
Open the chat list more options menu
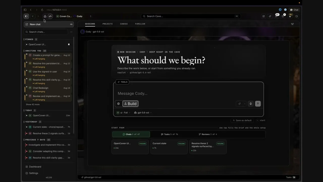pyautogui.click(x=71, y=32)
